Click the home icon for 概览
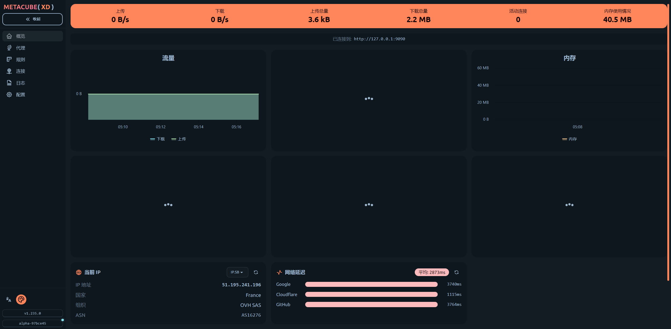This screenshot has width=671, height=329. click(9, 36)
